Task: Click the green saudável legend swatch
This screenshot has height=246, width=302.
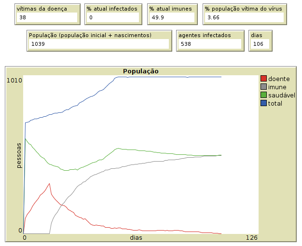Action: [x=263, y=95]
